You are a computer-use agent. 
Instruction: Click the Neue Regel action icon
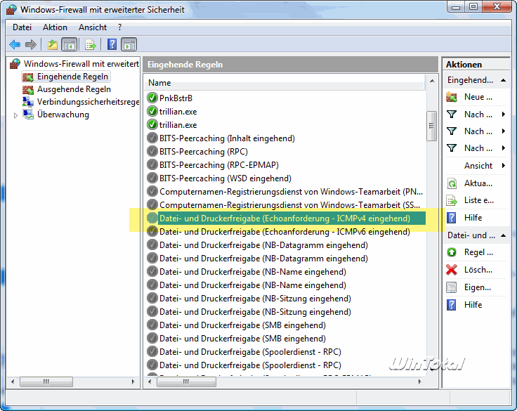(452, 97)
